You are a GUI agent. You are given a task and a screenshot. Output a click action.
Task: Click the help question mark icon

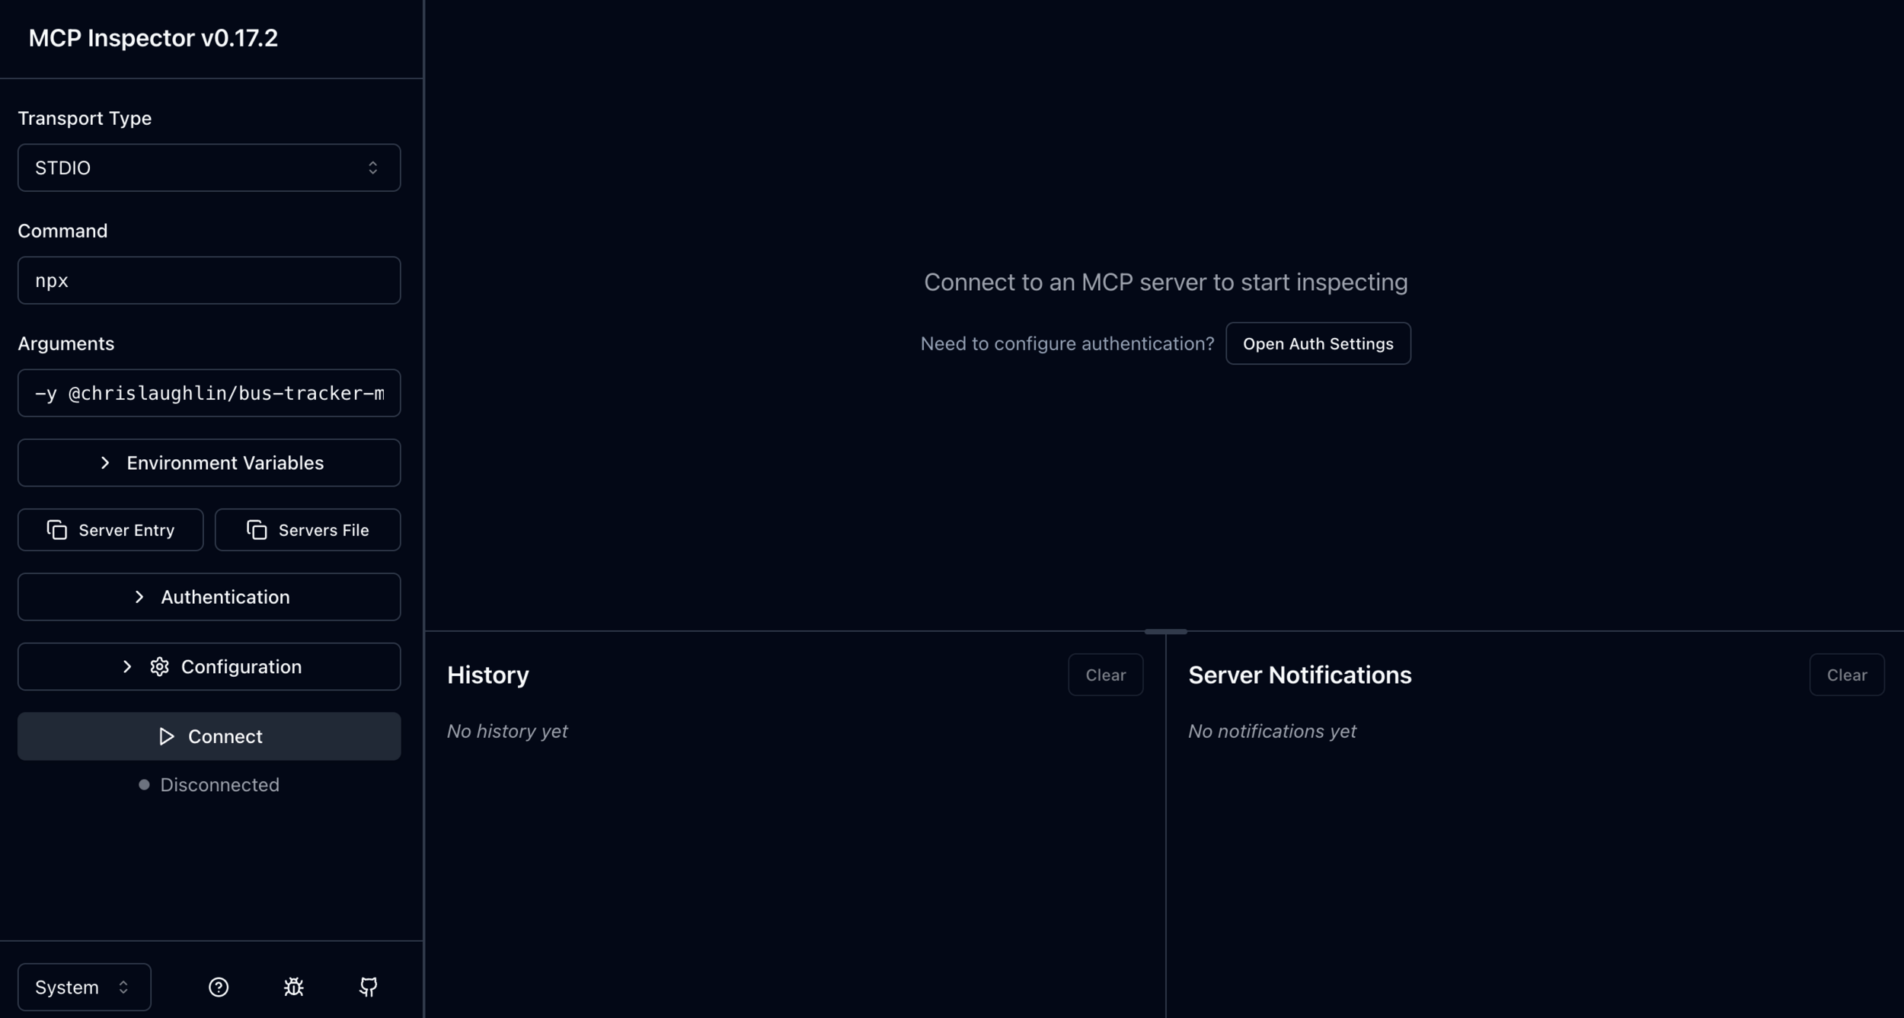219,987
